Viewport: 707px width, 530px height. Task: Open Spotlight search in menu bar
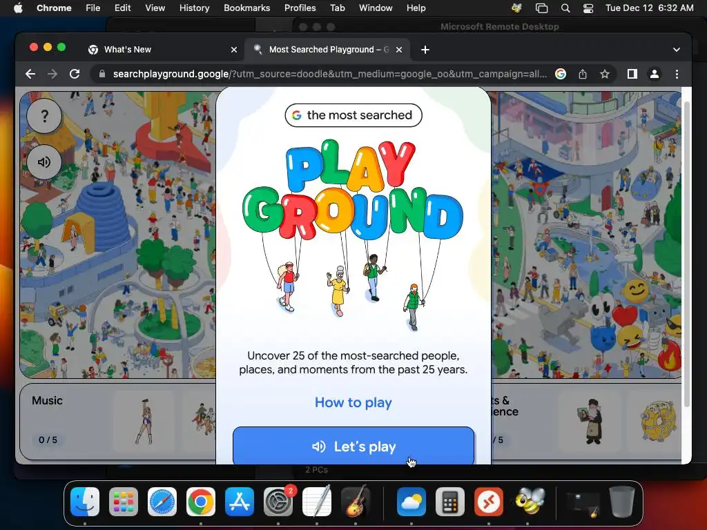(x=565, y=8)
